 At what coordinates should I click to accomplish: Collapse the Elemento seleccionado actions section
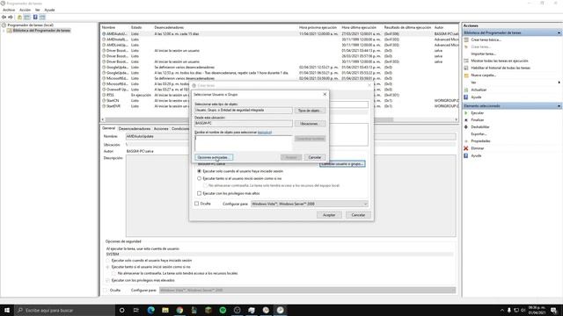(x=559, y=106)
